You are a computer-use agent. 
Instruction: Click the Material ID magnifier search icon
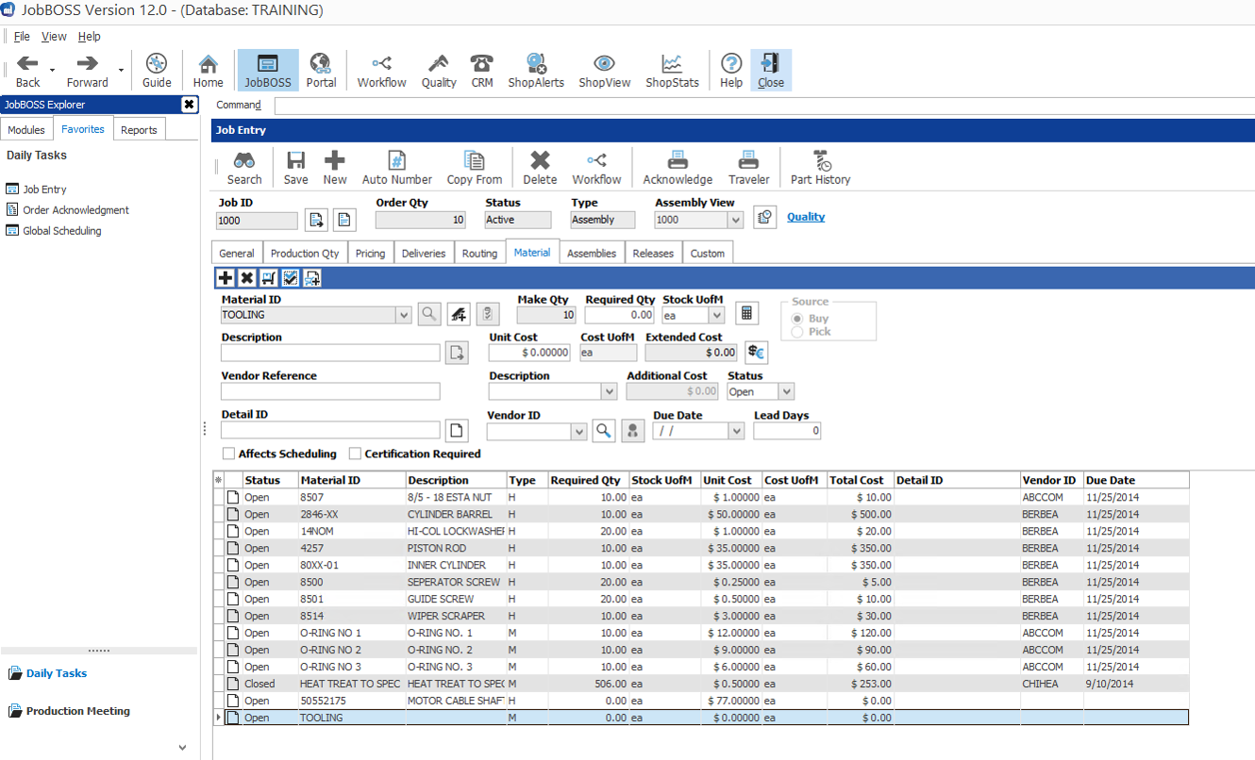[x=428, y=314]
